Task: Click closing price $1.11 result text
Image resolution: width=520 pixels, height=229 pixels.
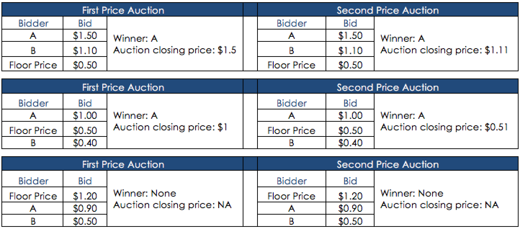Action: (x=444, y=50)
